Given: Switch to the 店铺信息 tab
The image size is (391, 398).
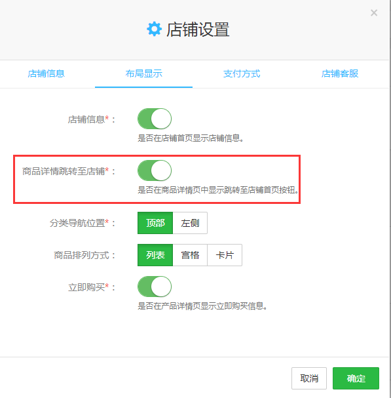Looking at the screenshot, I should 46,73.
